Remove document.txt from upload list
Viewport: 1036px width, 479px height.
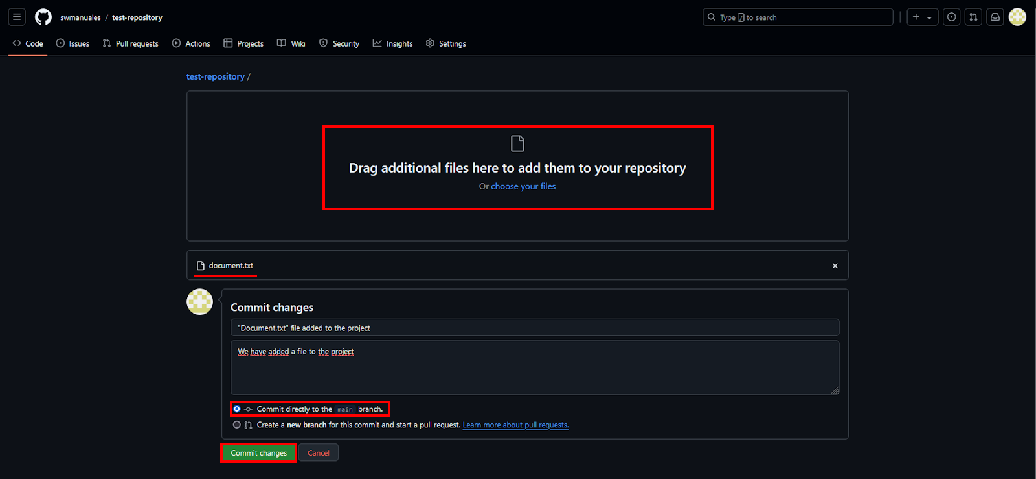pyautogui.click(x=835, y=266)
